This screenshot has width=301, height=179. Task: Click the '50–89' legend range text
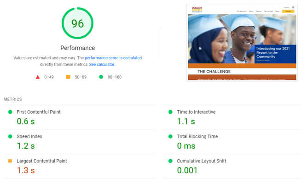pyautogui.click(x=81, y=77)
